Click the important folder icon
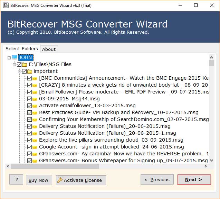The height and width of the screenshot is (199, 220). point(30,71)
